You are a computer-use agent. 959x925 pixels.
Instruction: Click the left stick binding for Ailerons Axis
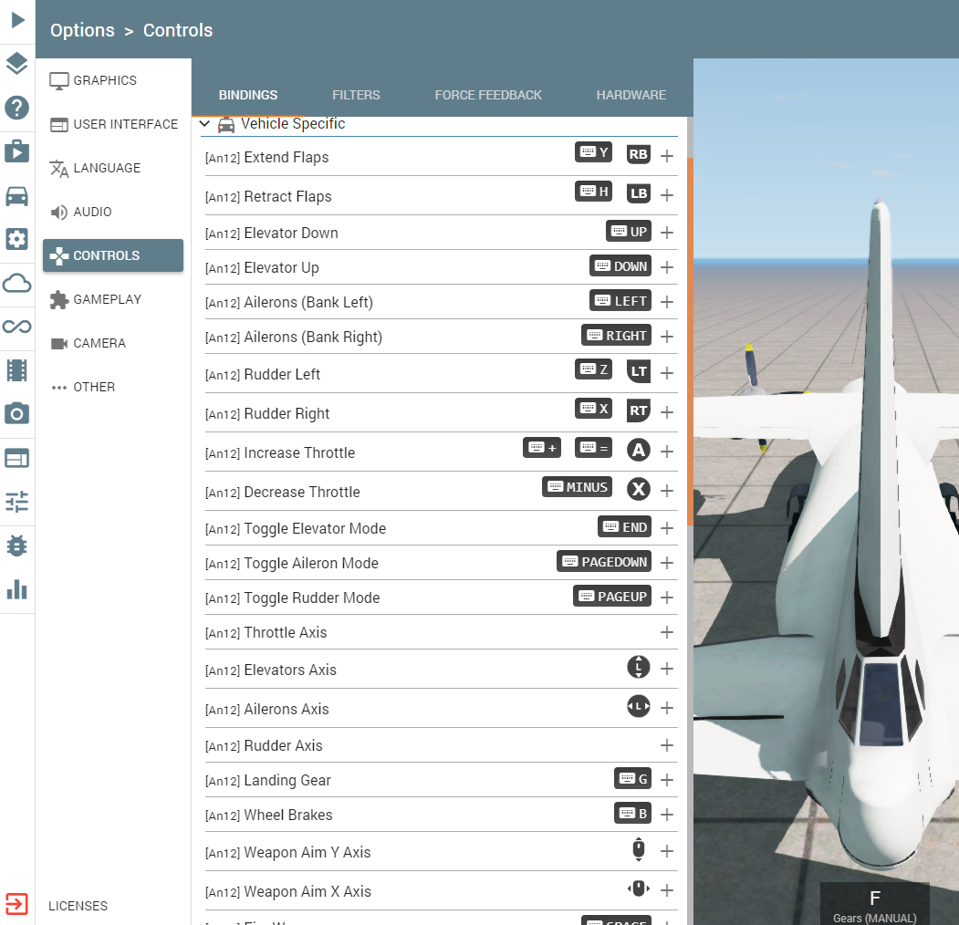click(639, 707)
